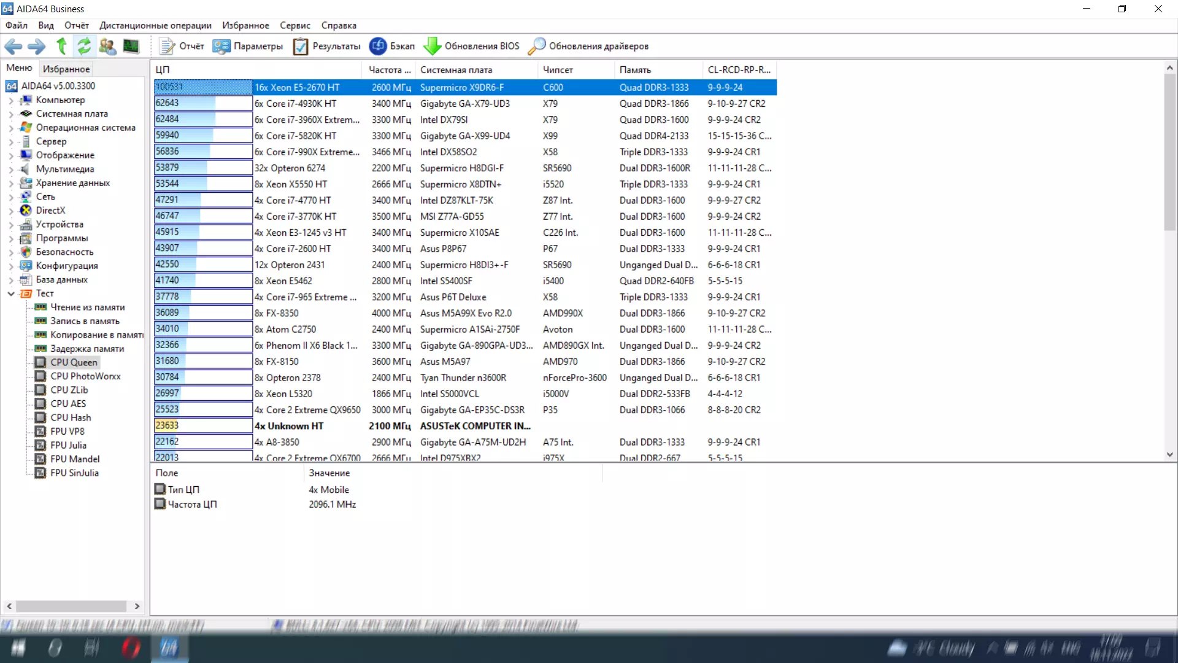Switch to the Избранное tab
The image size is (1178, 663).
pyautogui.click(x=66, y=69)
